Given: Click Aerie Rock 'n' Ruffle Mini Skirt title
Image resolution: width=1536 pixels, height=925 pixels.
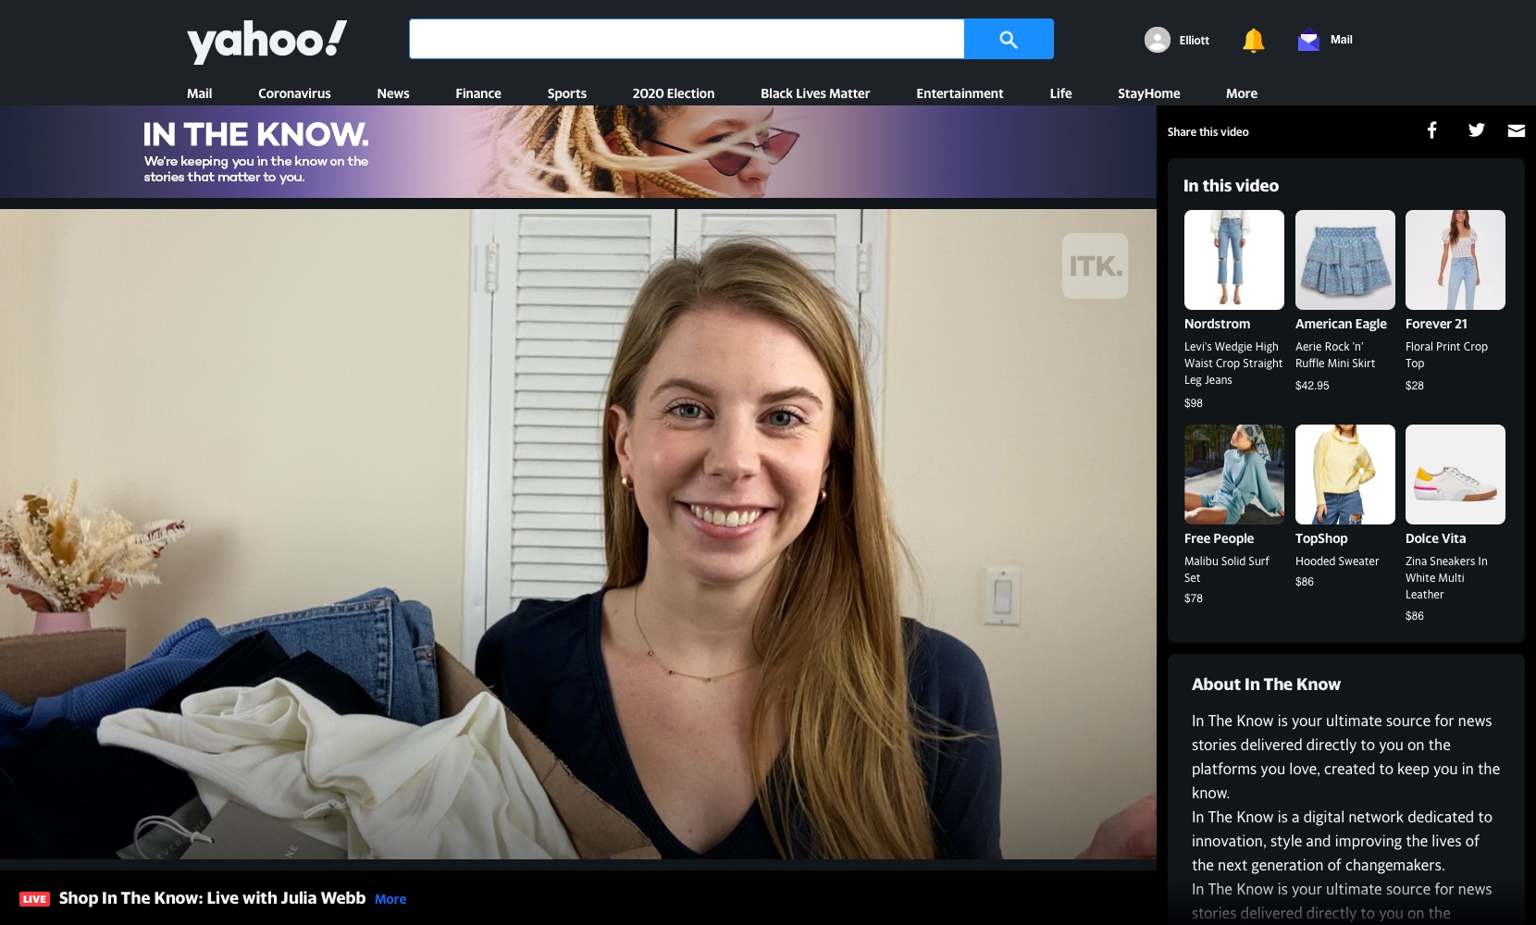Looking at the screenshot, I should coord(1335,355).
